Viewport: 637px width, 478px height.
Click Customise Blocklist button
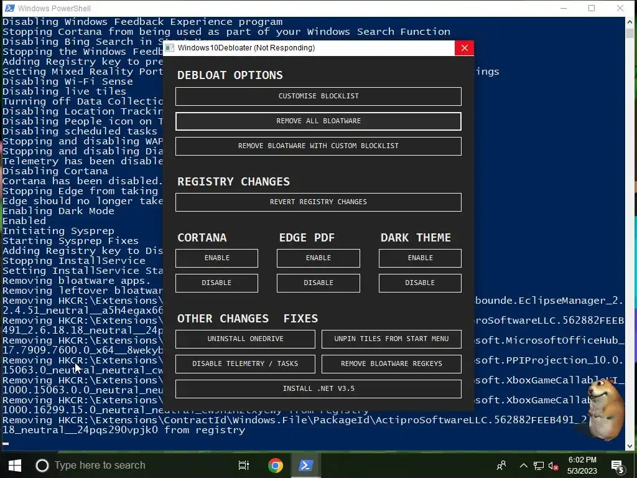(x=318, y=96)
